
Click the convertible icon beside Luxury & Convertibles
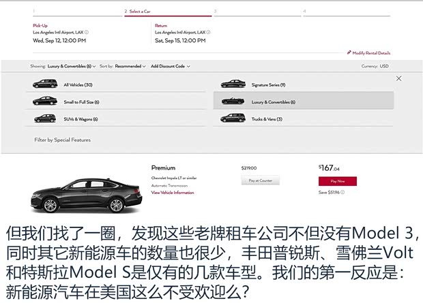[x=233, y=101]
